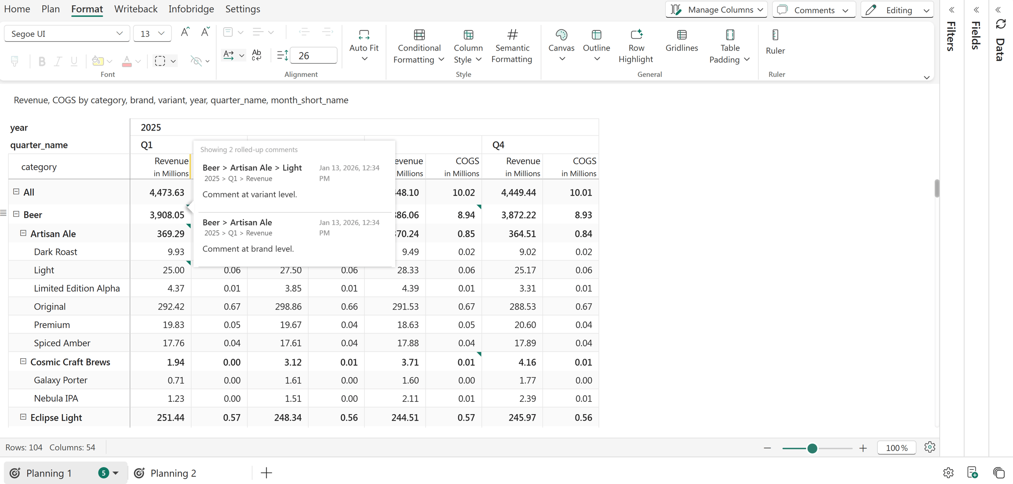Screen dimensions: 1013x484
Task: Collapse the Artisan Ale row
Action: [23, 233]
